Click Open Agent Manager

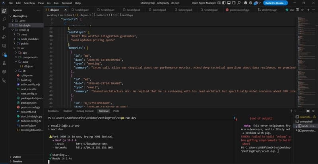click(x=204, y=3)
